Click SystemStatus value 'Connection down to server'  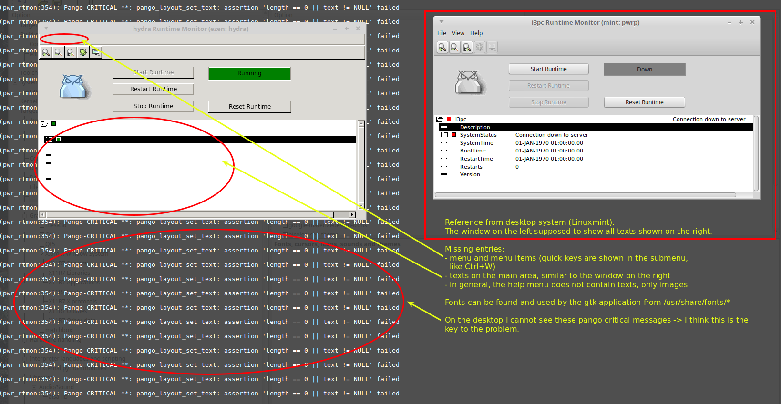click(x=552, y=135)
